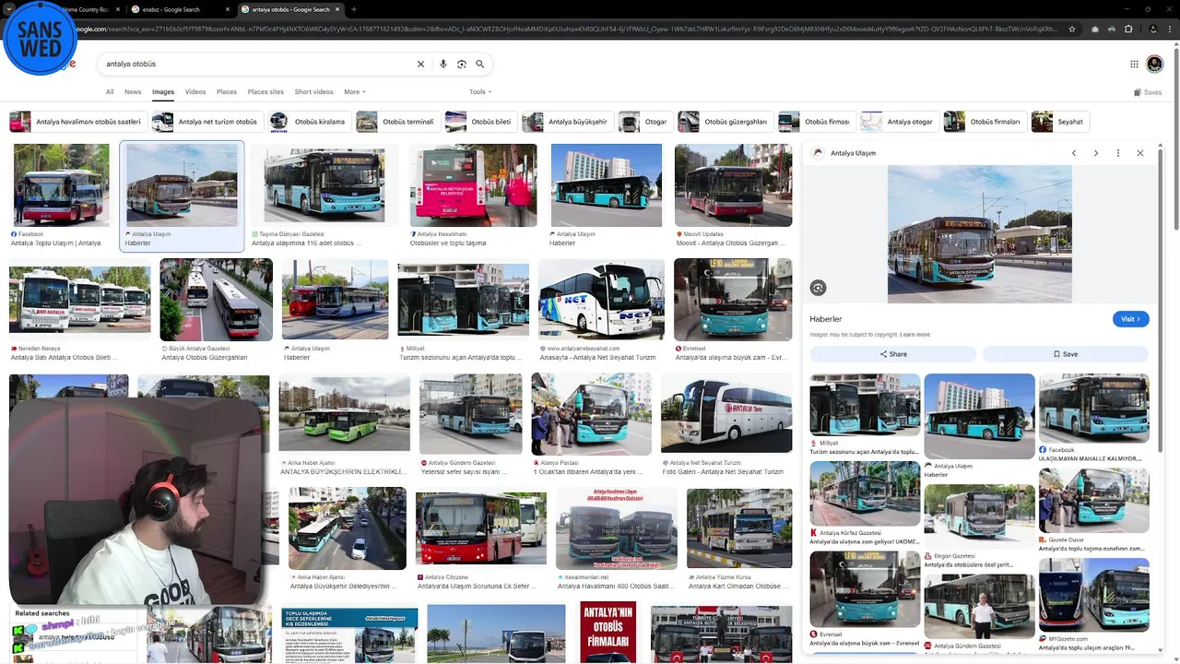Open Google Lens image search icon
This screenshot has height=664, width=1180.
[462, 65]
